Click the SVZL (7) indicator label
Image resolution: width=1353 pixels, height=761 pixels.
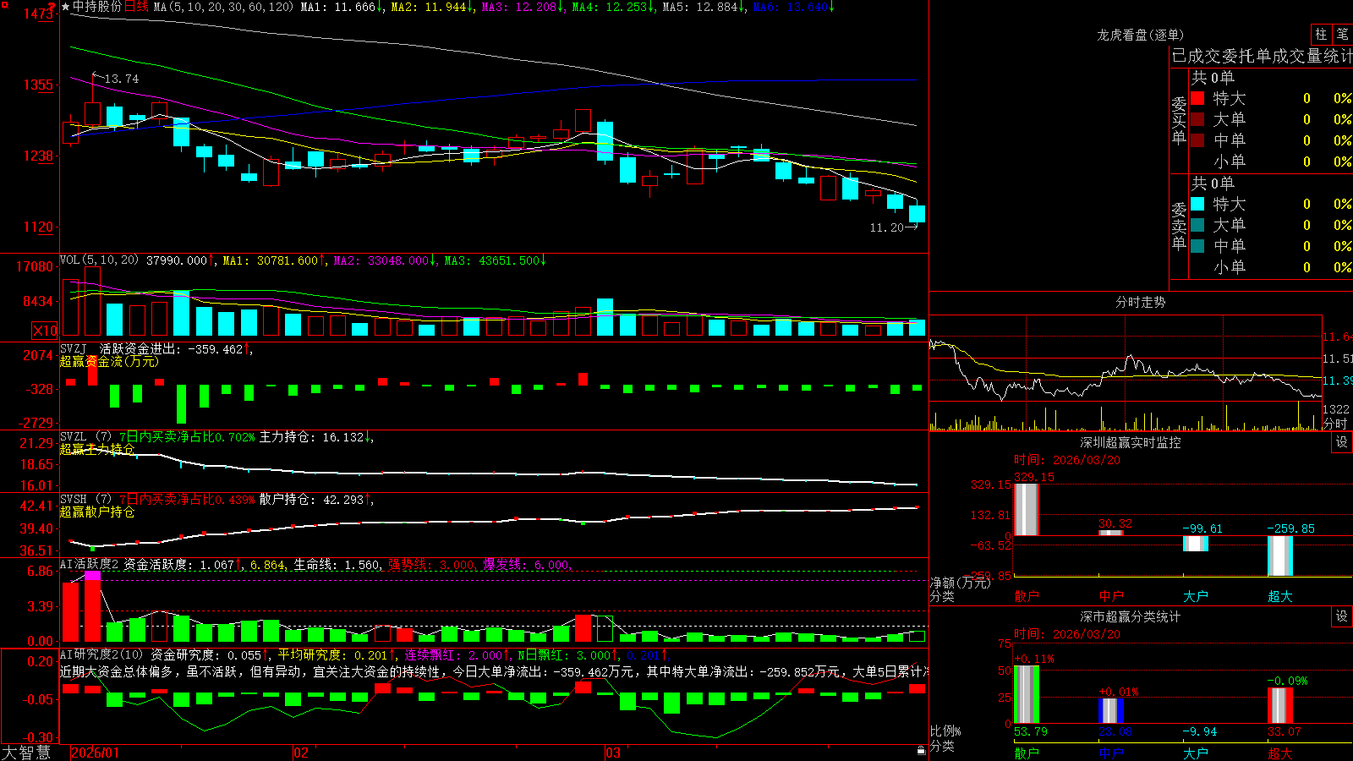coord(85,437)
